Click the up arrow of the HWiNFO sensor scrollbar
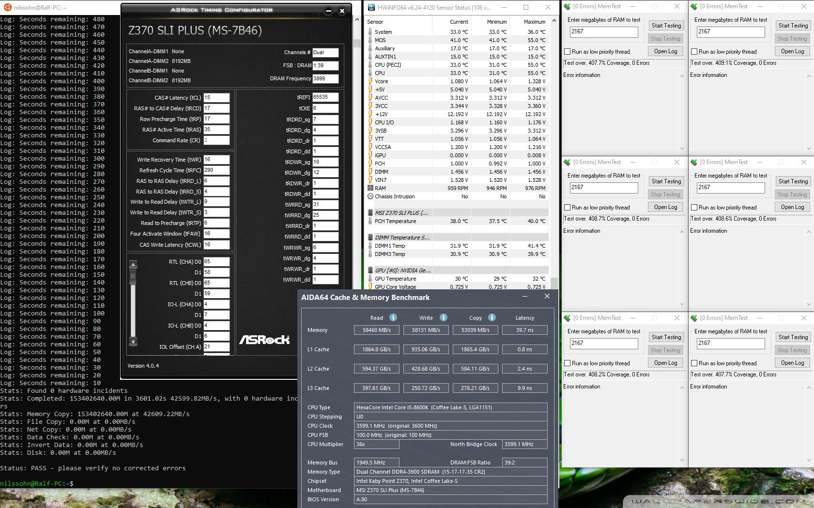Image resolution: width=814 pixels, height=508 pixels. [x=553, y=22]
